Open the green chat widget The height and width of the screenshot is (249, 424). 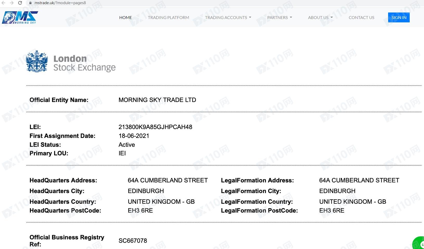pyautogui.click(x=419, y=243)
